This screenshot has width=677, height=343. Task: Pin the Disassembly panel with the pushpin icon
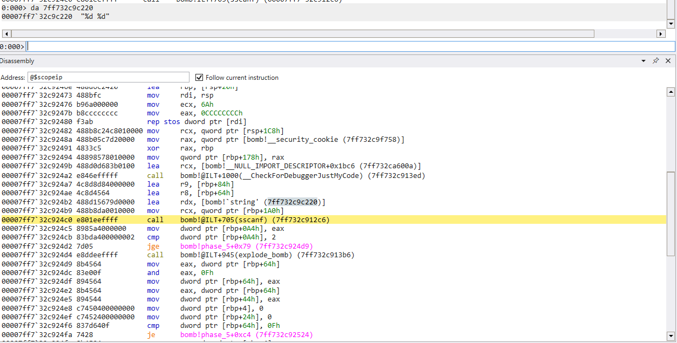655,61
